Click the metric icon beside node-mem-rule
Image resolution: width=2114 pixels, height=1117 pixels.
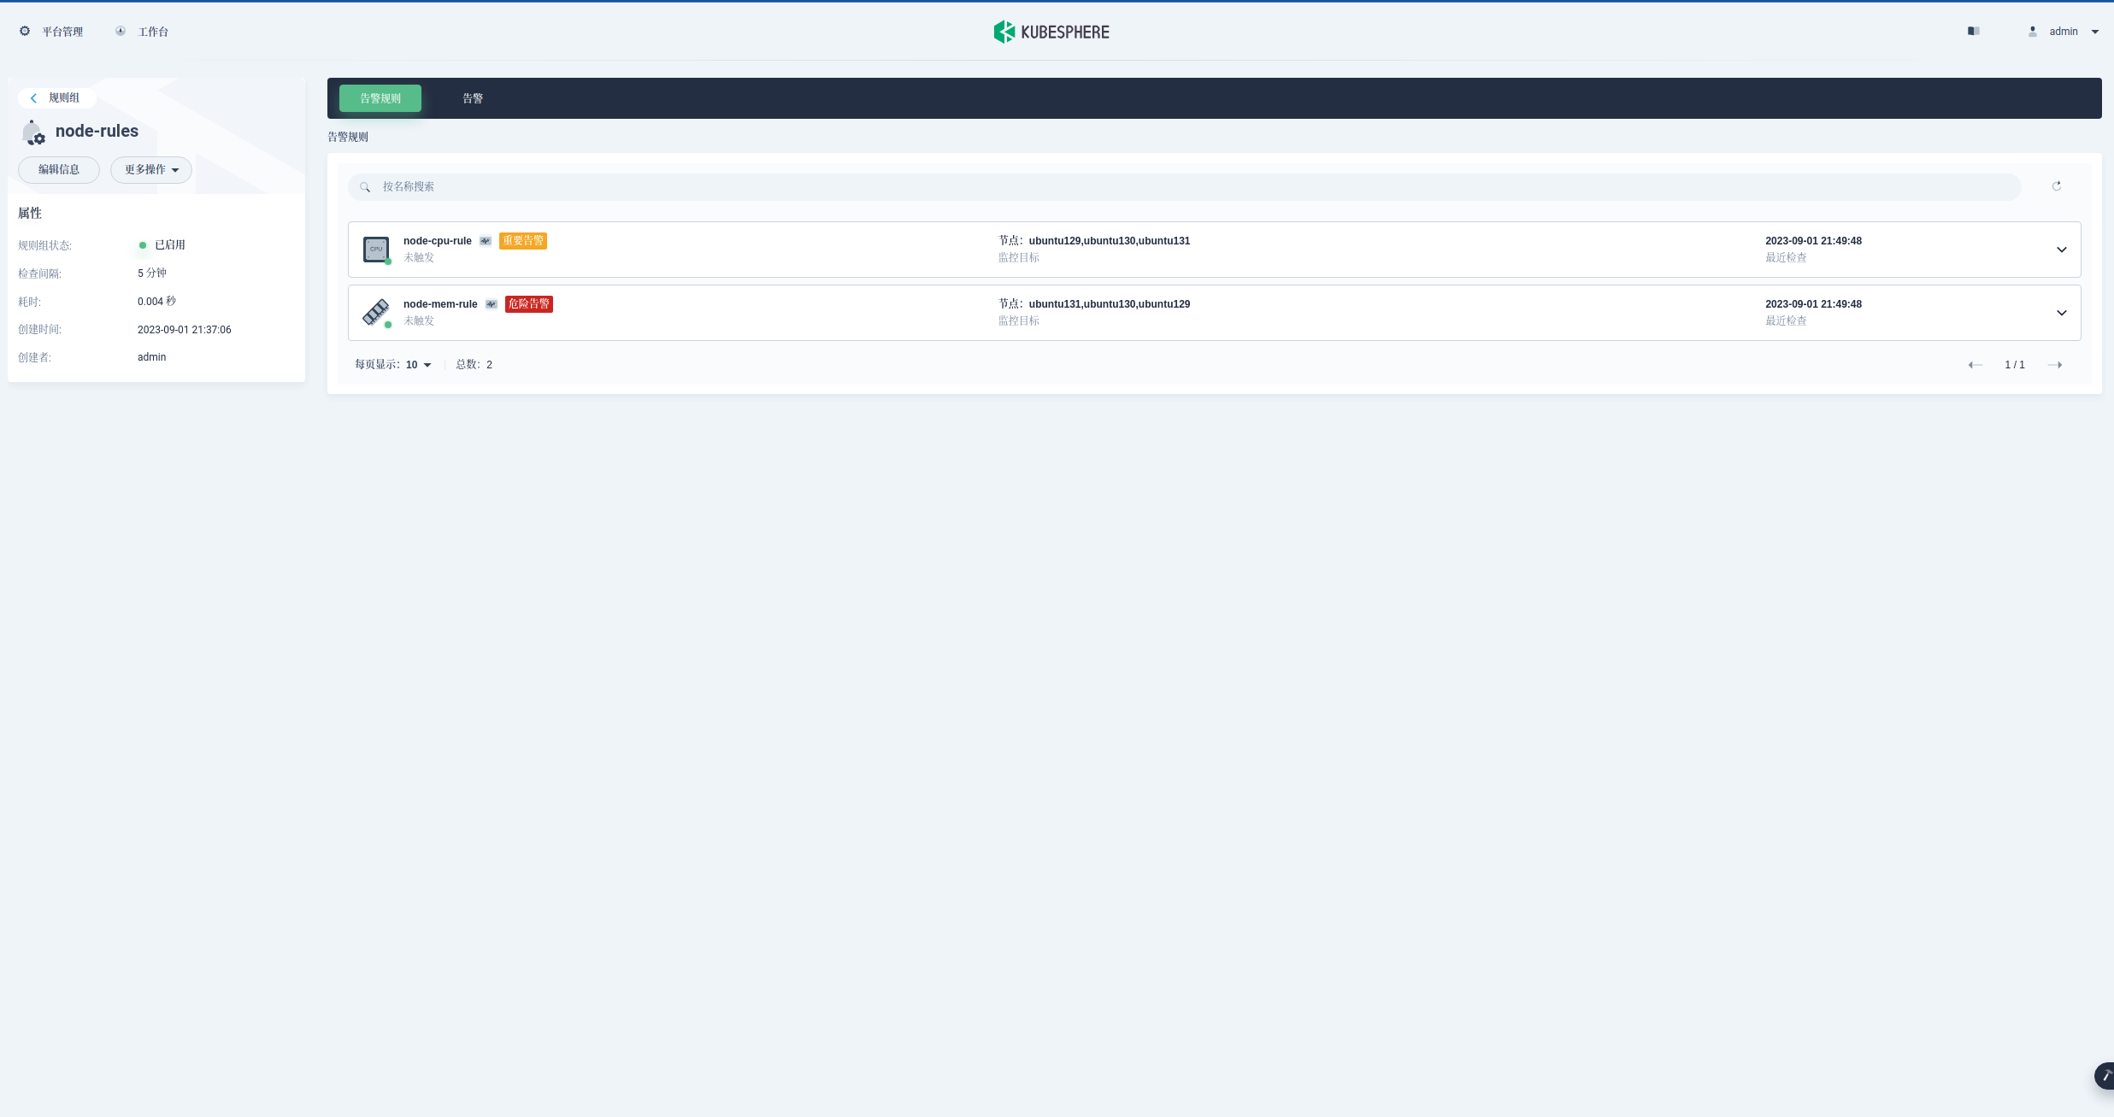coord(492,304)
